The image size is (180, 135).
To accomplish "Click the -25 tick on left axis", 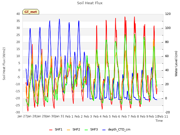I will pyautogui.click(x=18, y=105).
